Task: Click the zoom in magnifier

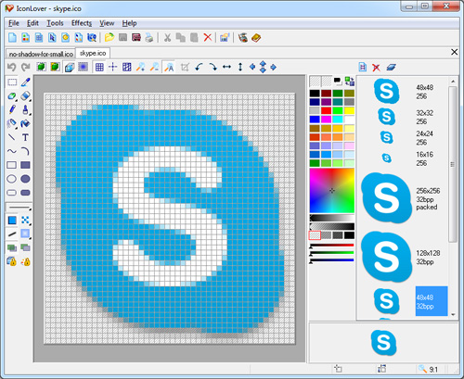Action: [141, 67]
